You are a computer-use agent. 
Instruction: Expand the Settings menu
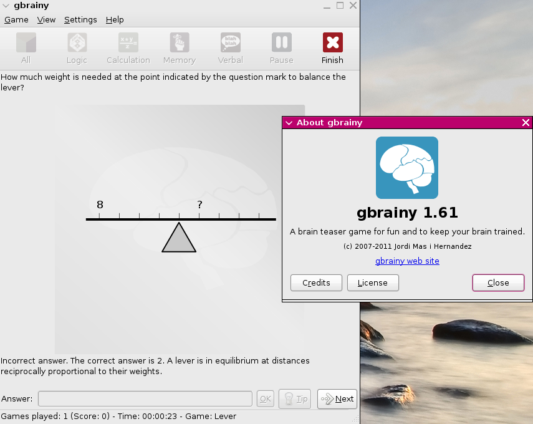point(80,20)
